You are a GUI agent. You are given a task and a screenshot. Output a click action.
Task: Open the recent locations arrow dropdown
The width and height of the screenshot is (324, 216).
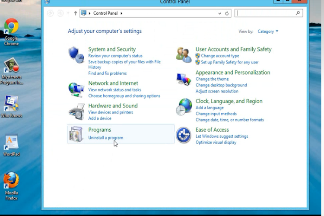click(68, 13)
